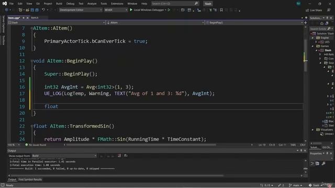The image size is (335, 188).
Task: Click the Save icon in the toolbar
Action: 32,10
